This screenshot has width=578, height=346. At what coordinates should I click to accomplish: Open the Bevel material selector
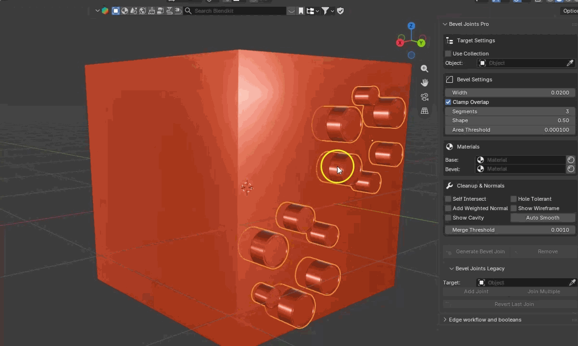[520, 169]
